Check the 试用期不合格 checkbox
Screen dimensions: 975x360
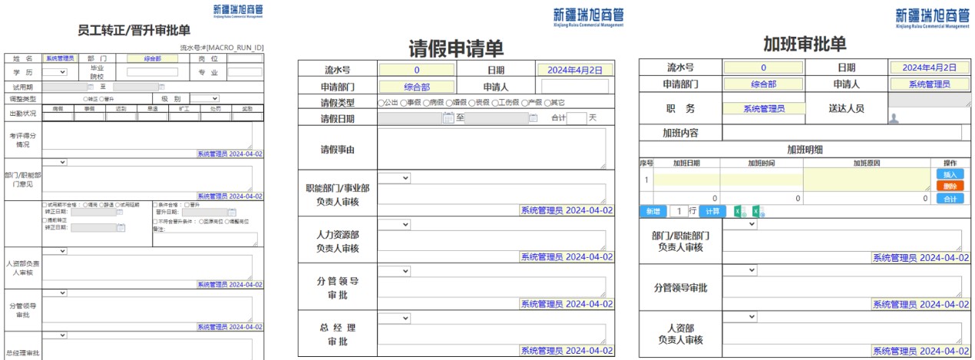[45, 205]
